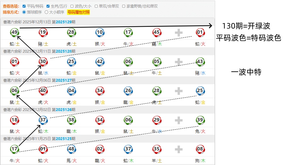Select red ball 30 in draw 2025128
286x165 pixels.
[43, 62]
